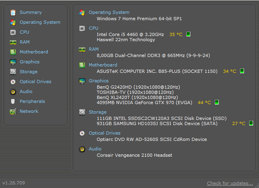Click 'Intel Core i5 4460 @ 3.20GHz' text

130,34
